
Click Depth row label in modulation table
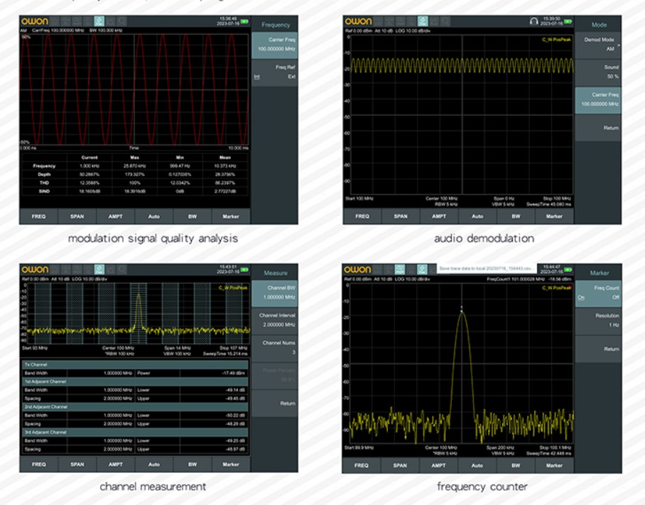44,174
